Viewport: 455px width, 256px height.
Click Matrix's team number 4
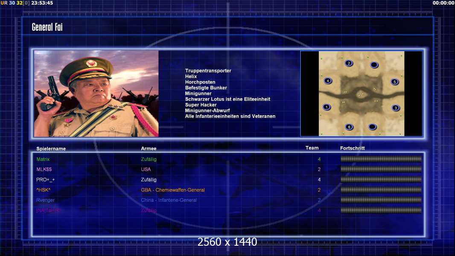point(319,159)
